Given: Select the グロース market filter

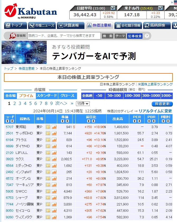Looking at the screenshot, I should coord(68,96).
